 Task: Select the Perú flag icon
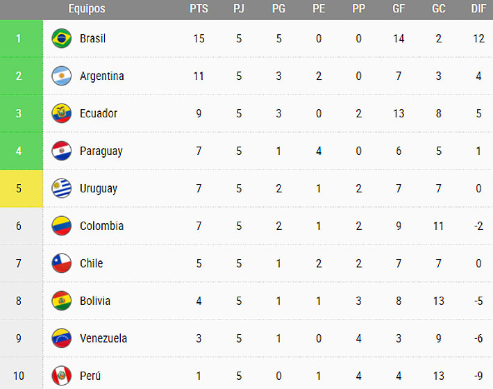(62, 376)
